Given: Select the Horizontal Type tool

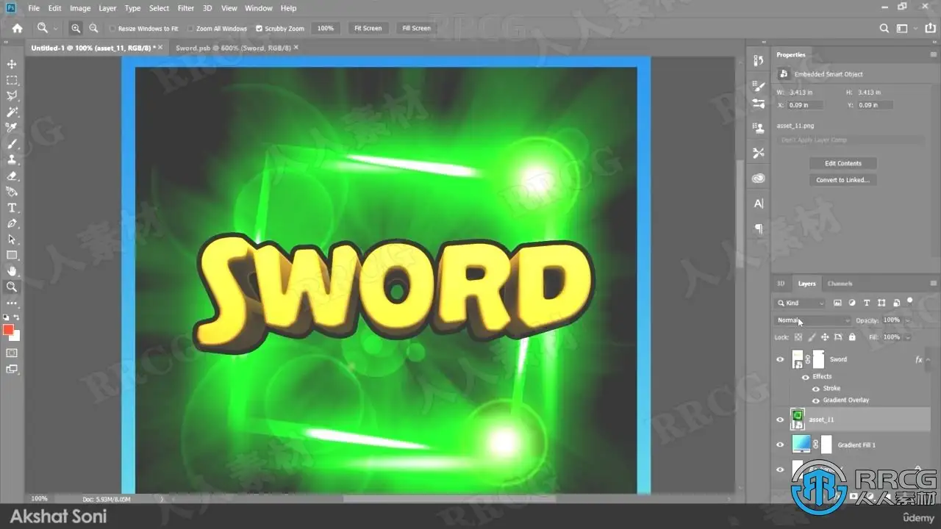Looking at the screenshot, I should pyautogui.click(x=12, y=208).
